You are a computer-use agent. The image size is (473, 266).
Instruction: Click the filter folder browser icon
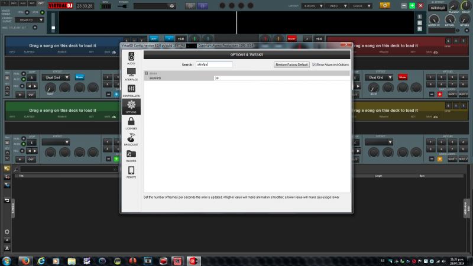click(x=7, y=185)
